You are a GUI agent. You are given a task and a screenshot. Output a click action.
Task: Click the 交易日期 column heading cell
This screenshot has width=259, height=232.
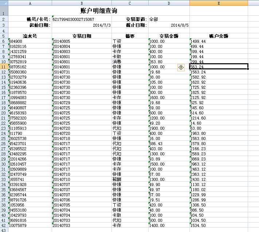tap(82, 36)
